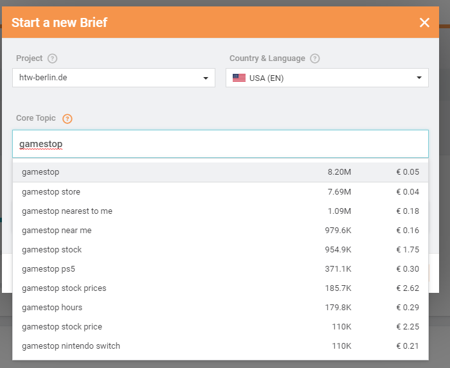Click the 'Country & Language' label text
The height and width of the screenshot is (368, 450).
267,58
